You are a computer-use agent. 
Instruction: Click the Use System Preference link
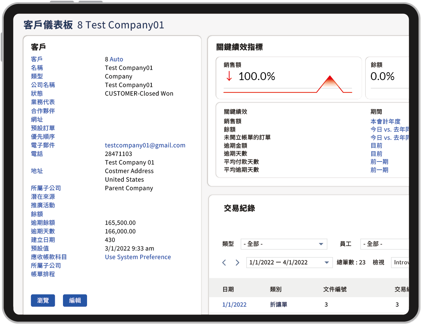click(138, 257)
